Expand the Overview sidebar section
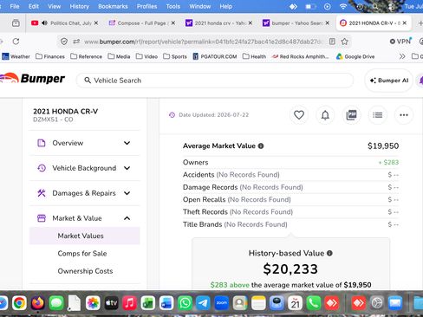423x317 pixels. (84, 143)
